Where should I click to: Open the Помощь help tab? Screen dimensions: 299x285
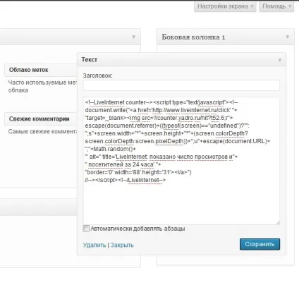[x=276, y=6]
